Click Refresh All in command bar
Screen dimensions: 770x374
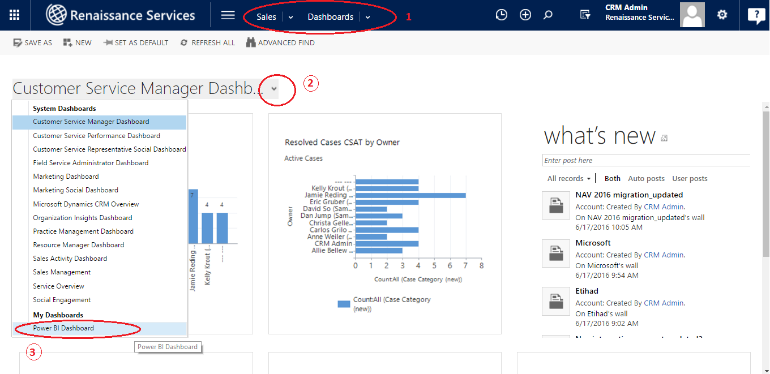click(207, 43)
